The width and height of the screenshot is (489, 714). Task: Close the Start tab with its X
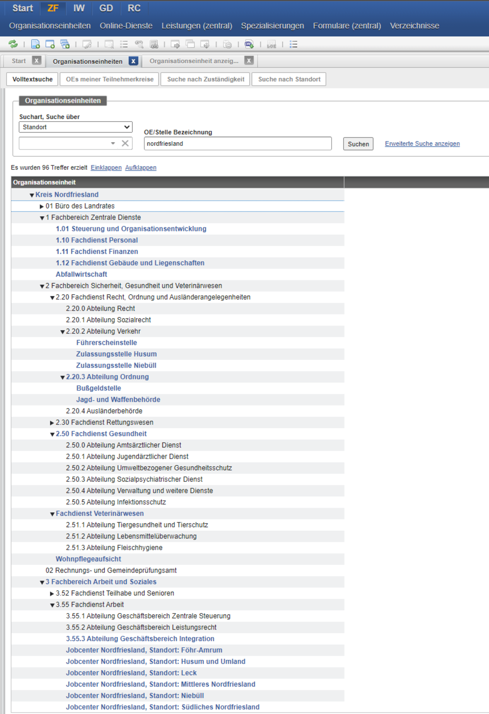37,61
